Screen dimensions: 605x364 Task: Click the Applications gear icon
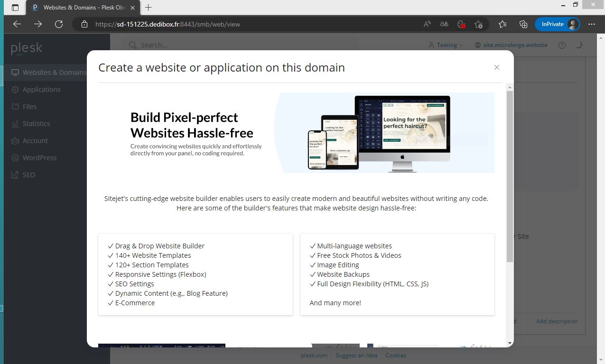15,90
